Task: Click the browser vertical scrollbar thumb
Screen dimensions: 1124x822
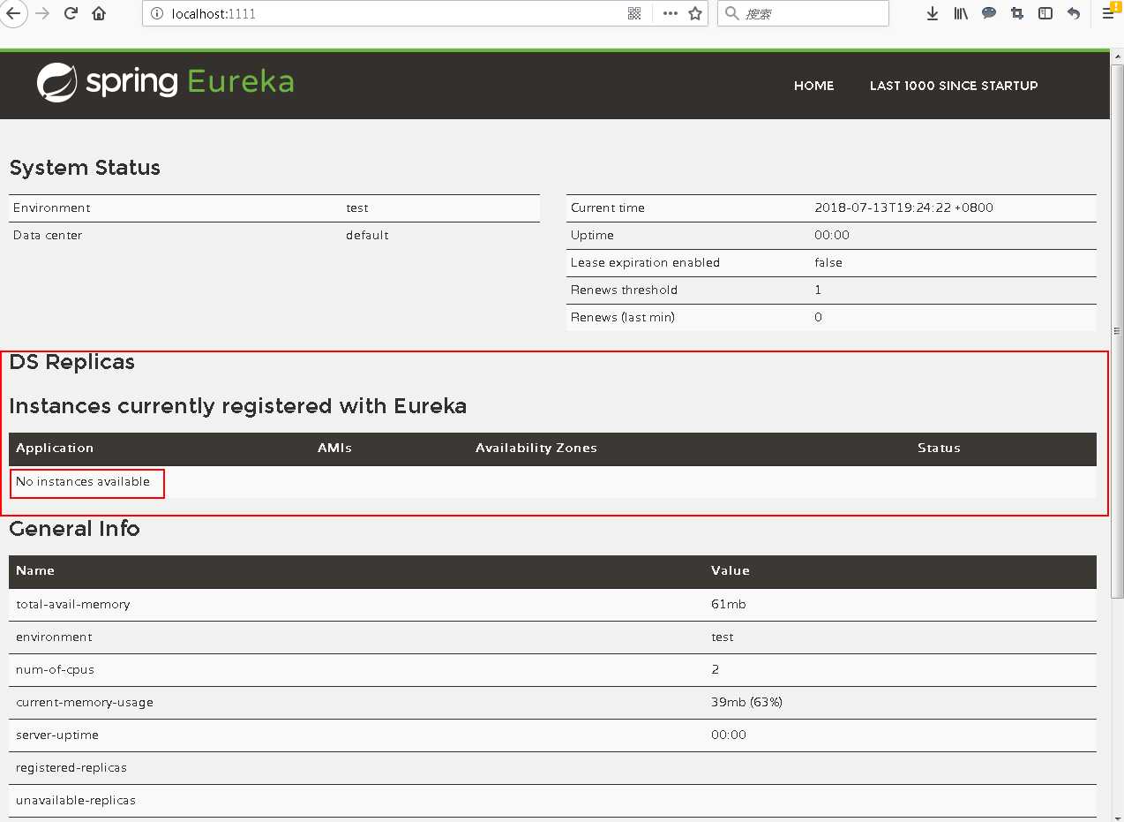Action: 1117,331
